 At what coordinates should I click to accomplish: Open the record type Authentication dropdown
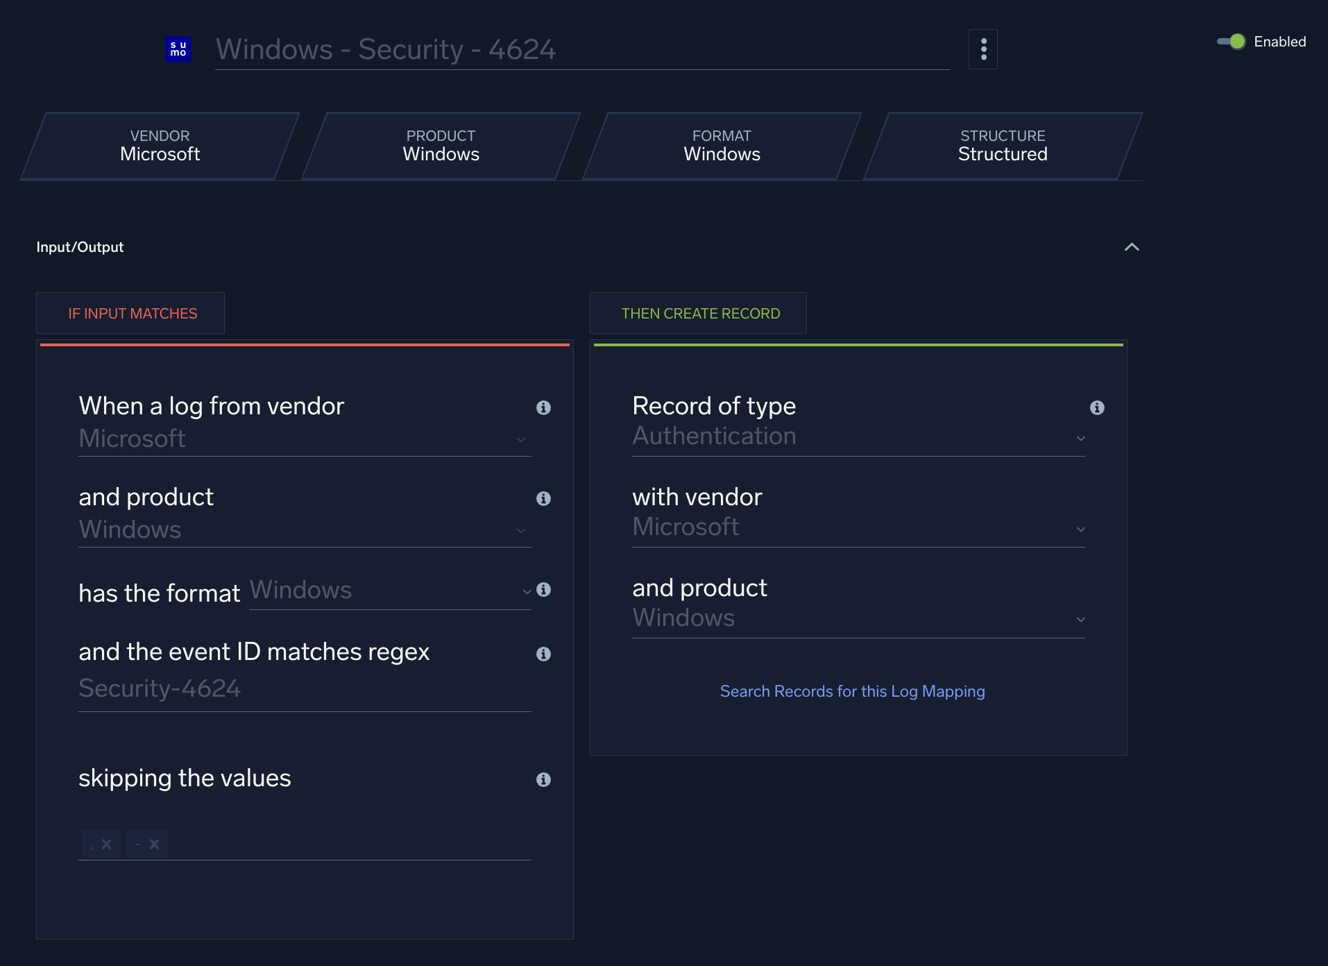[858, 437]
